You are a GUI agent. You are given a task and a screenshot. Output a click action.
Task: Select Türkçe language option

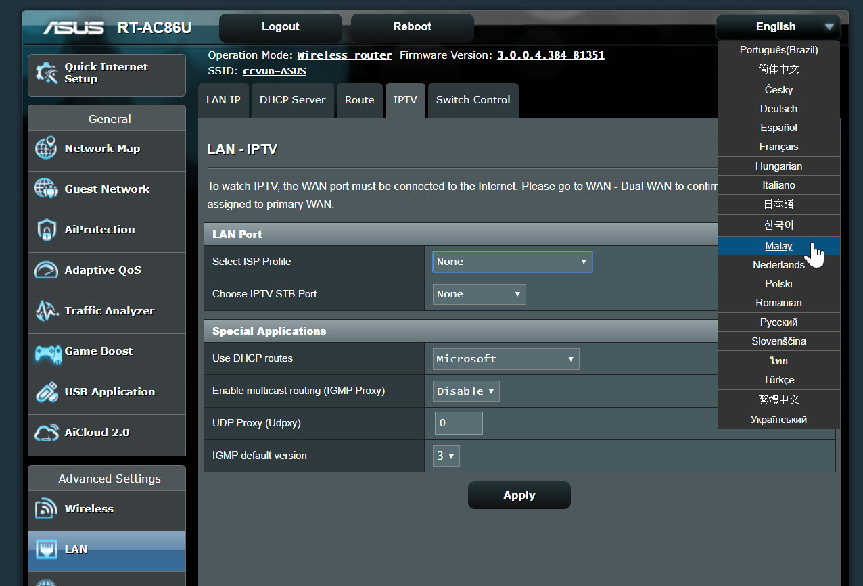pyautogui.click(x=778, y=380)
